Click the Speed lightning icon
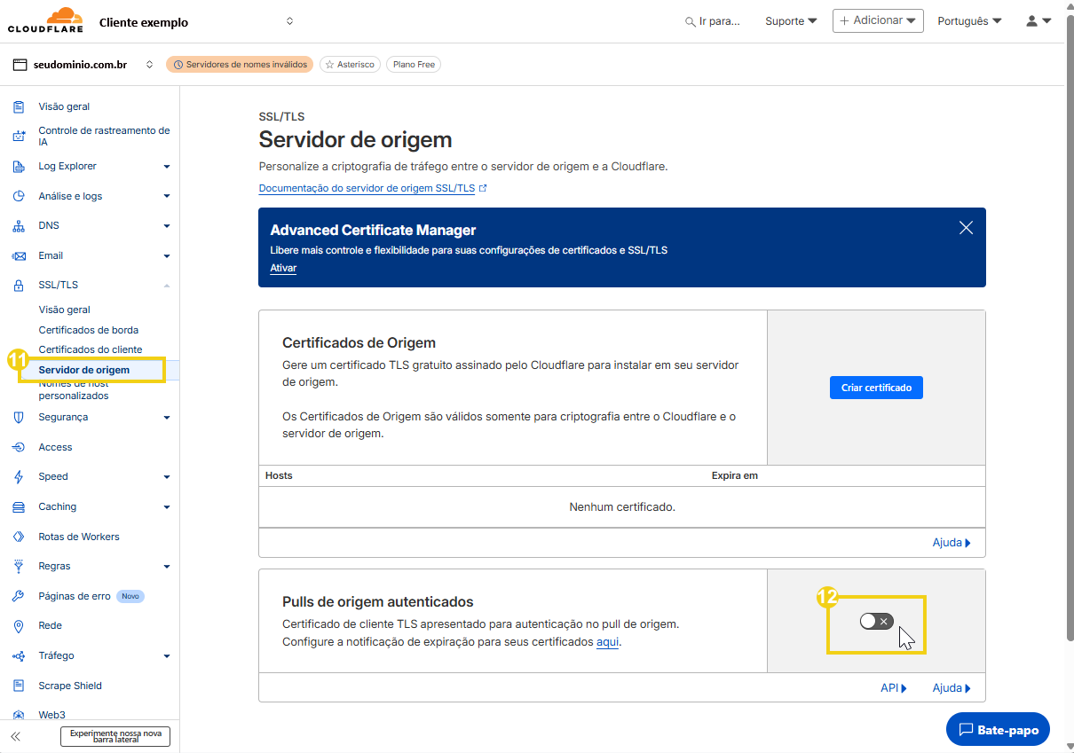The image size is (1074, 753). [x=19, y=476]
